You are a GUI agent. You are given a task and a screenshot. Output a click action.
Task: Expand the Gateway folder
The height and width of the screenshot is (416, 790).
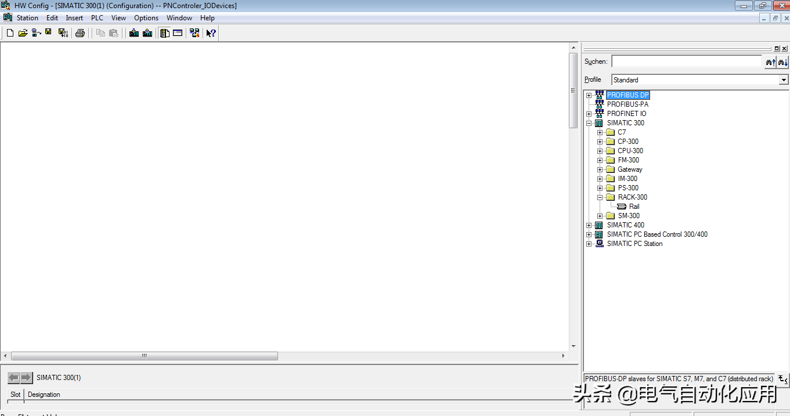point(600,169)
